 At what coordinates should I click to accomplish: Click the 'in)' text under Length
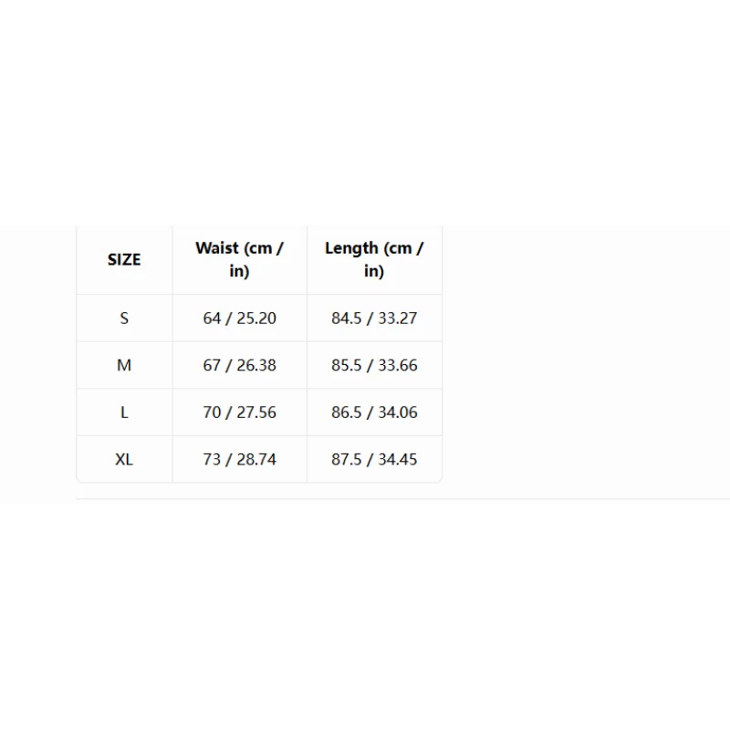click(374, 271)
